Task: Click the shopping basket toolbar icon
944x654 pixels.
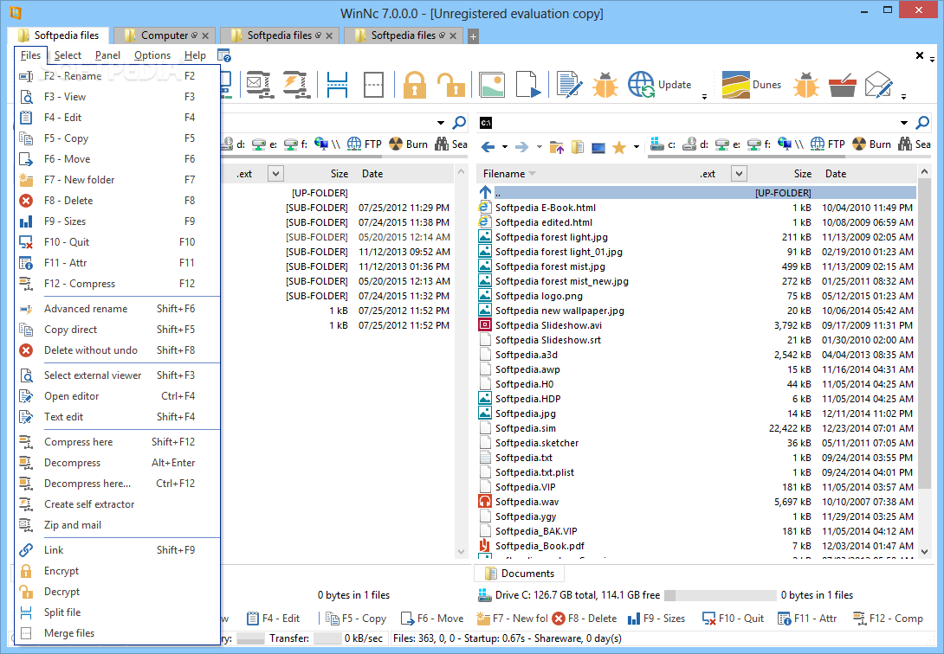Action: tap(843, 85)
